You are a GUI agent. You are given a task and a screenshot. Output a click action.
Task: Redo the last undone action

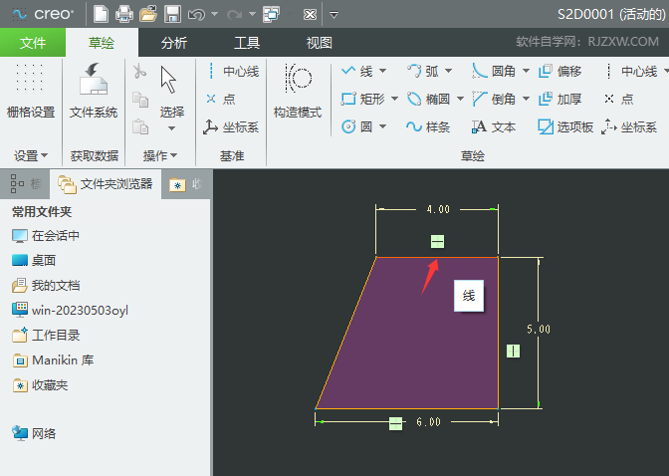(x=234, y=15)
